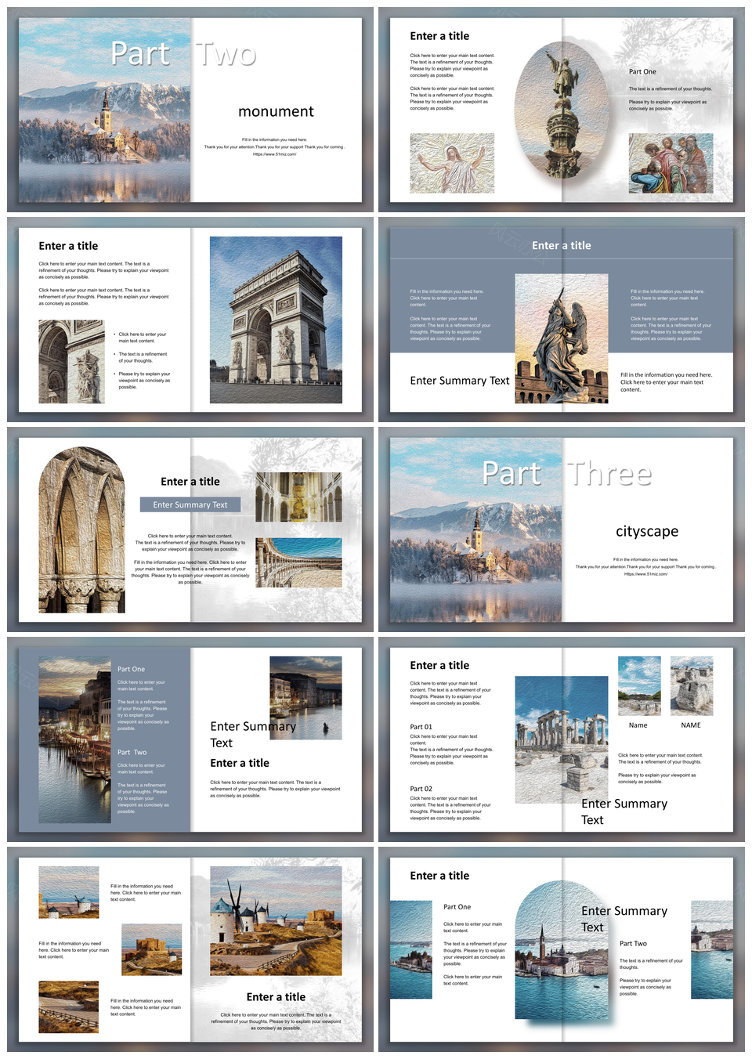
Task: Select the angel statue photo
Action: [562, 338]
